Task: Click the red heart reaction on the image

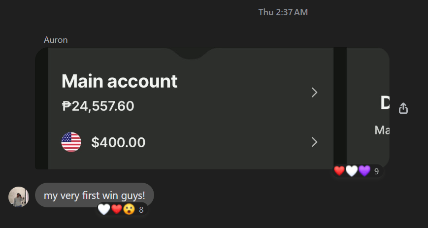Action: (x=339, y=171)
